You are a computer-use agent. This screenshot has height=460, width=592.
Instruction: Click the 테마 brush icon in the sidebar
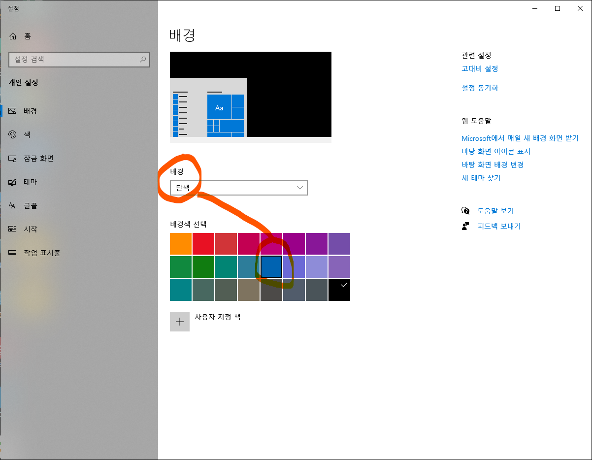[13, 182]
